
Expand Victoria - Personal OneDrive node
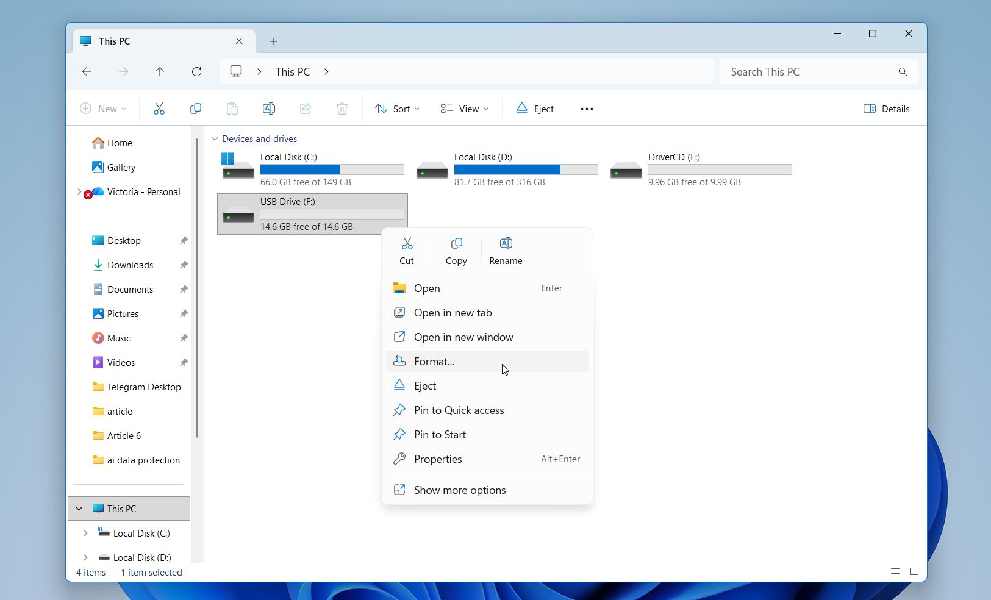coord(79,191)
